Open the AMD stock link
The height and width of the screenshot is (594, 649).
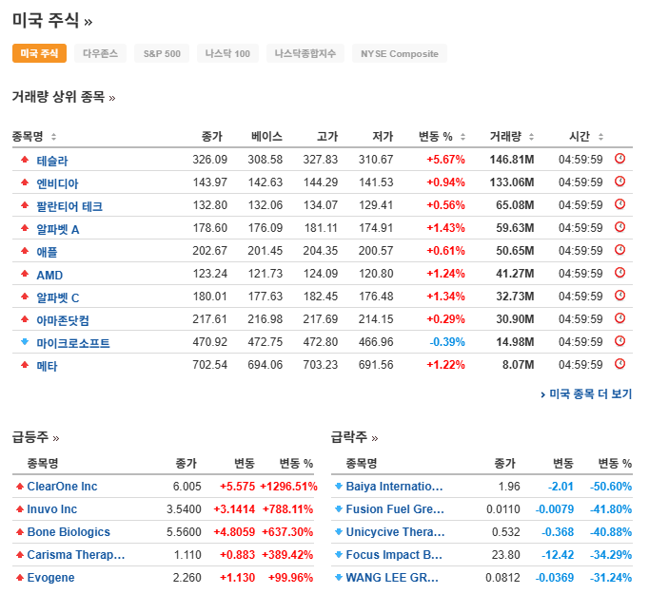tap(49, 275)
